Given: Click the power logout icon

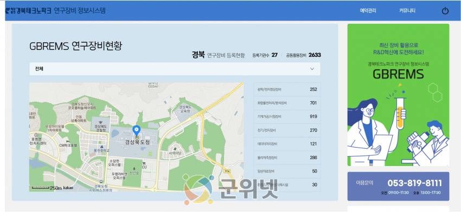Looking at the screenshot, I should point(445,11).
